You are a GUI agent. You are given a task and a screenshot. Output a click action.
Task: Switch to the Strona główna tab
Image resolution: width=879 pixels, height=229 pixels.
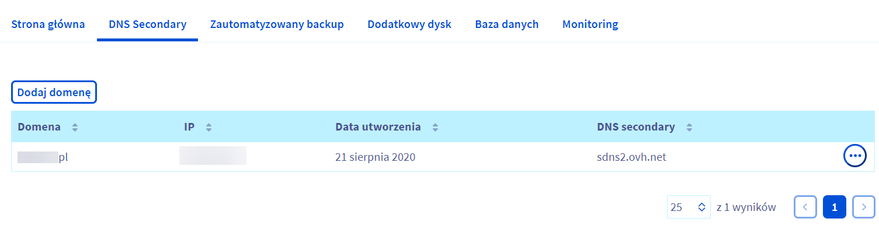pos(48,24)
